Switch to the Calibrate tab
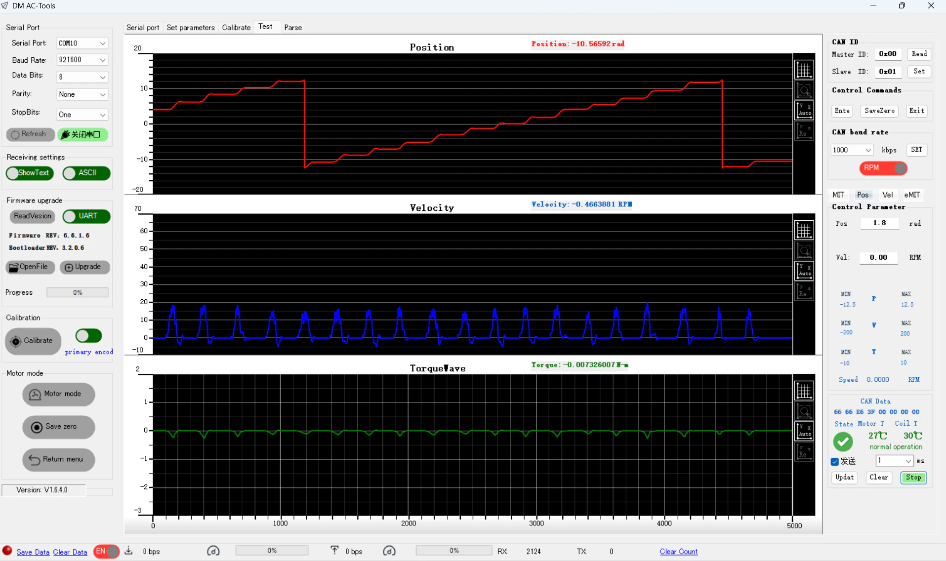 point(236,27)
